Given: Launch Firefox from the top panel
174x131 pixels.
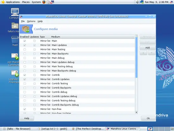Looking at the screenshot, I should pyautogui.click(x=44, y=2).
